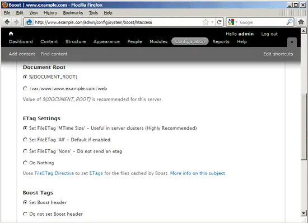Click the browser forward arrow
This screenshot has width=308, height=223.
(x=16, y=22)
